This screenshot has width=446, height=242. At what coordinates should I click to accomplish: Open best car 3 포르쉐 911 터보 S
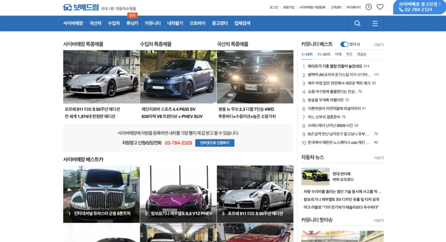tap(255, 194)
